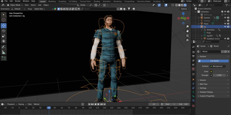The width and height of the screenshot is (231, 115).
Task: Click the fake user shield for World
Action: [222, 51]
